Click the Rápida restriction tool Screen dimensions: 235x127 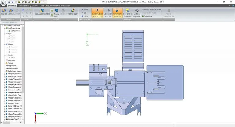(x=4, y=12)
